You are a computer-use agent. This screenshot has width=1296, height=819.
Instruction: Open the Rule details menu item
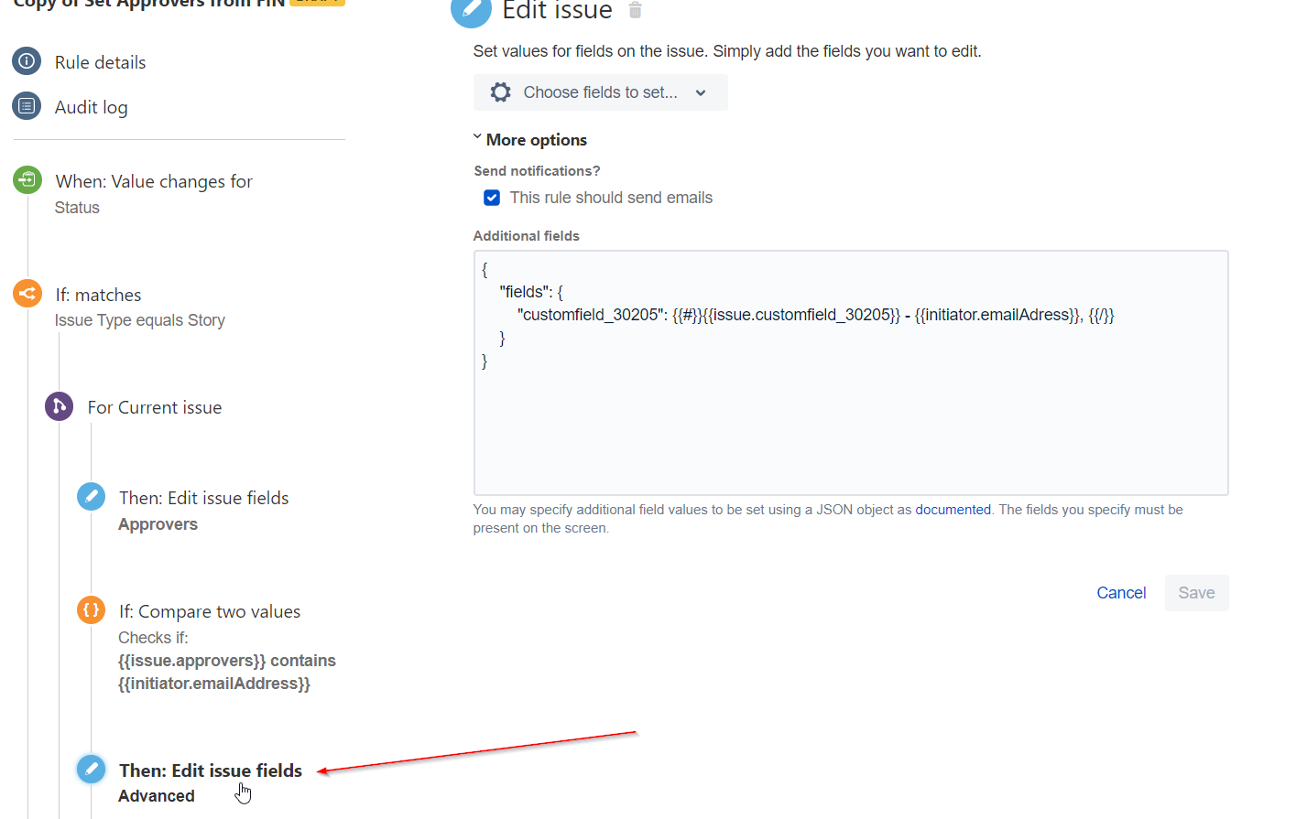point(101,62)
